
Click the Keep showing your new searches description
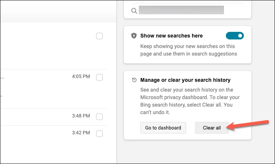point(189,50)
